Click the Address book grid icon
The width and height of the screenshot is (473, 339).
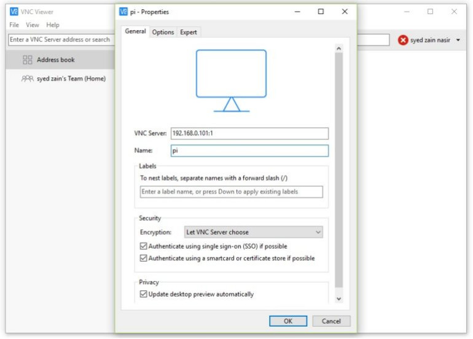[28, 60]
